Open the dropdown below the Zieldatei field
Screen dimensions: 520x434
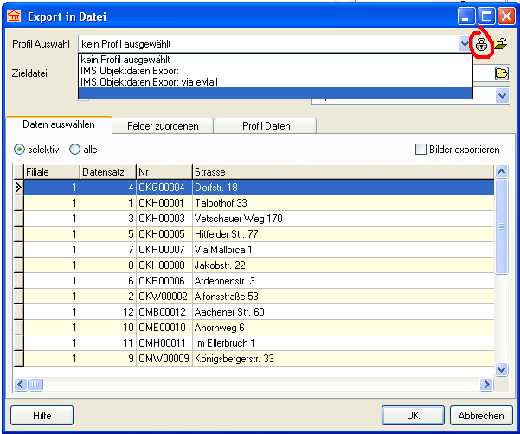[502, 95]
